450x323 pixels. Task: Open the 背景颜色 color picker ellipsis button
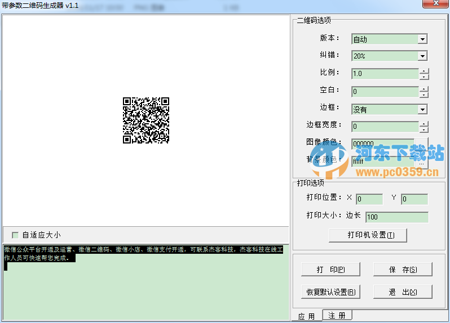pos(421,162)
